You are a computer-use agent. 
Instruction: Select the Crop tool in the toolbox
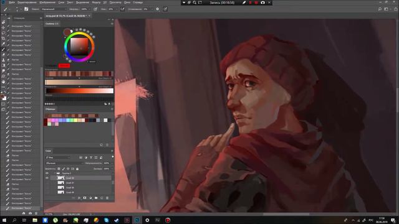tap(3, 39)
